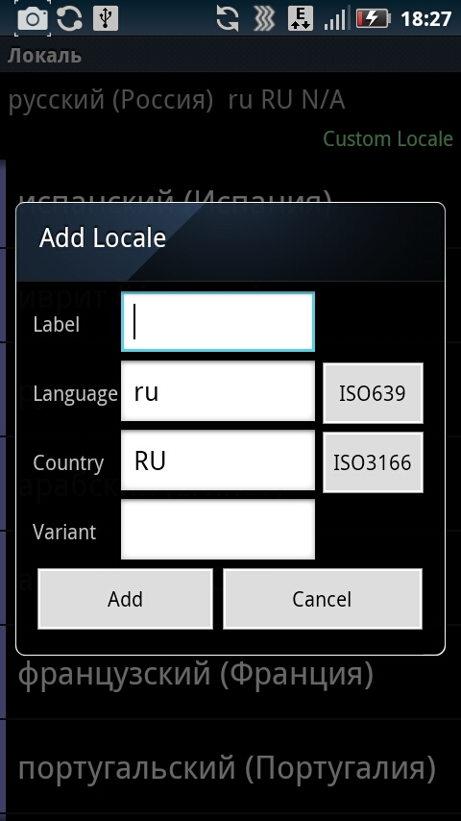Focus the Label input field
Image resolution: width=461 pixels, height=821 pixels.
[x=218, y=321]
